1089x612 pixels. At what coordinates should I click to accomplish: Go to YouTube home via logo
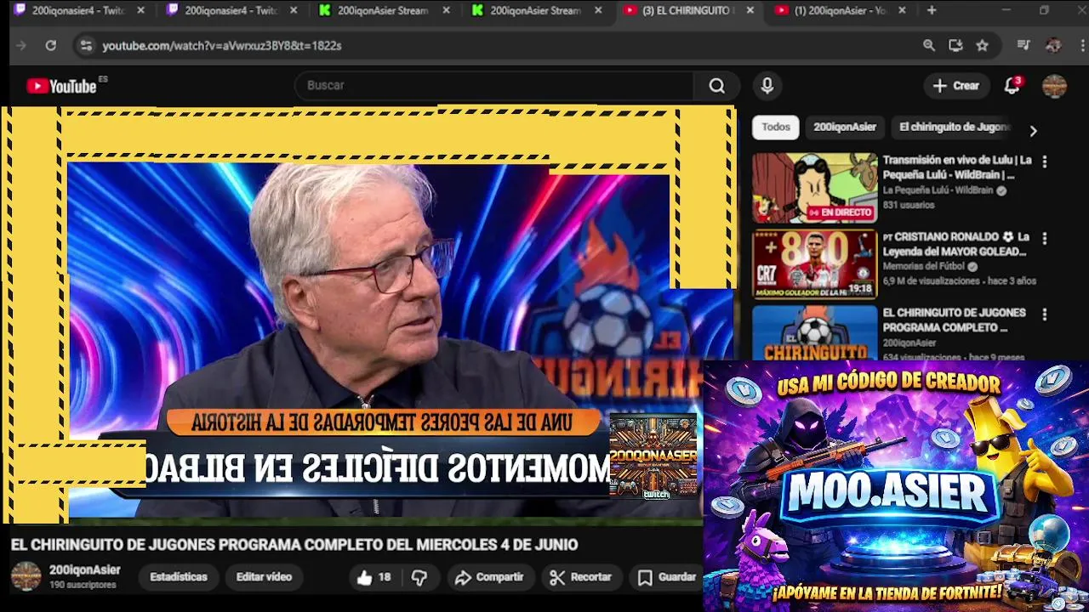tap(61, 86)
